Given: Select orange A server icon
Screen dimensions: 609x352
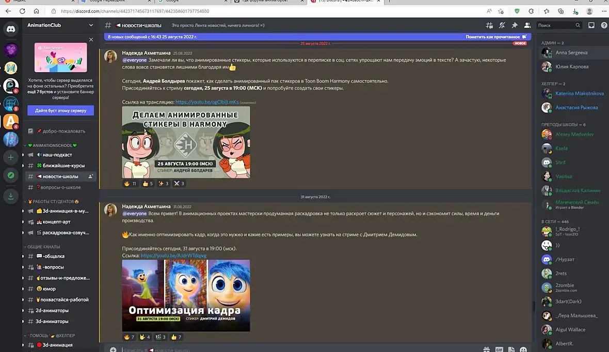Looking at the screenshot, I should pyautogui.click(x=11, y=121).
